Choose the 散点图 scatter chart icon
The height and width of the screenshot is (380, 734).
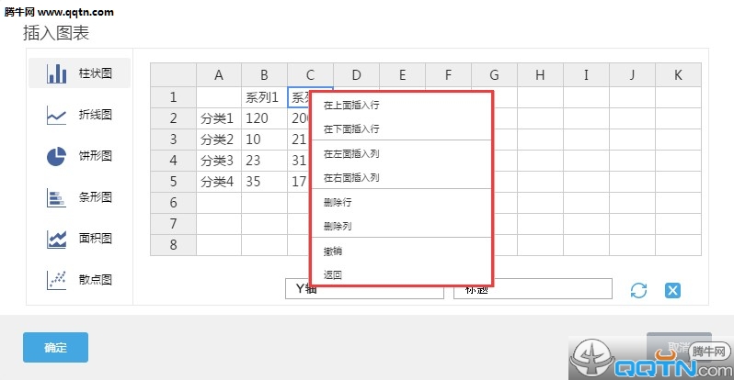(x=57, y=279)
